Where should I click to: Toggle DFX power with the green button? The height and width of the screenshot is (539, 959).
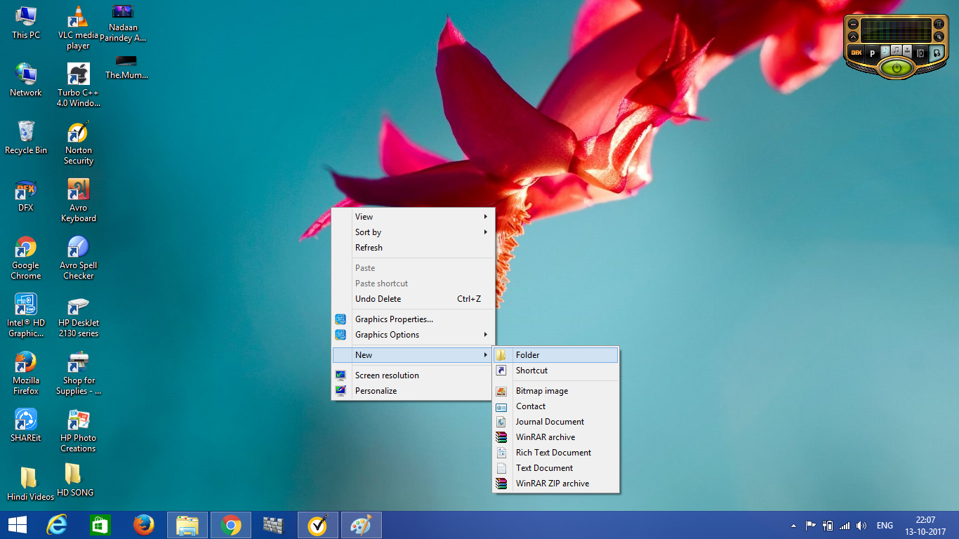tap(897, 67)
